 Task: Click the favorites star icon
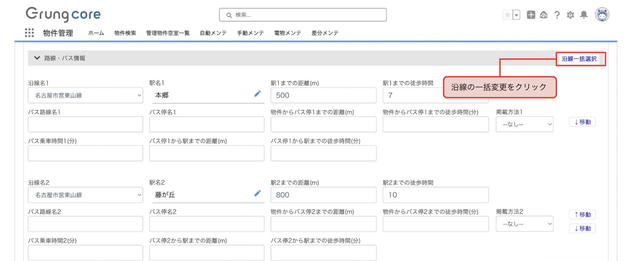click(507, 15)
